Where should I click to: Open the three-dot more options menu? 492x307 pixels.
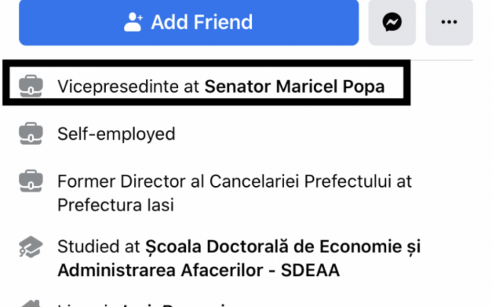(449, 23)
